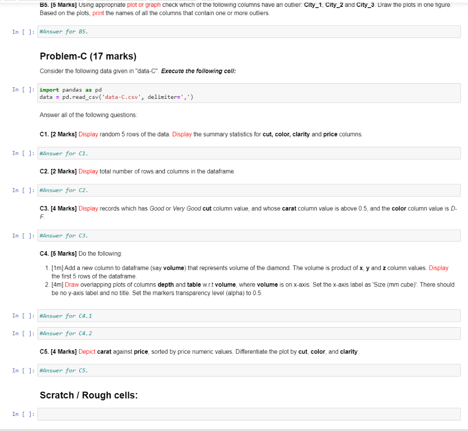468x431 pixels.
Task: Click inside the empty Scratch cell
Action: (x=183, y=414)
